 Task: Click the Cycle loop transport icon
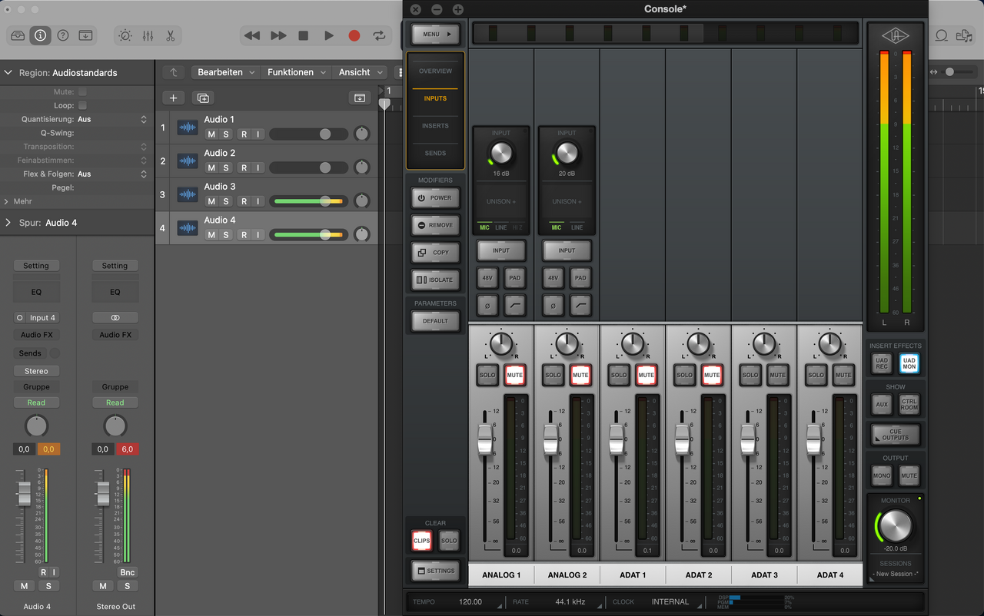pyautogui.click(x=379, y=35)
